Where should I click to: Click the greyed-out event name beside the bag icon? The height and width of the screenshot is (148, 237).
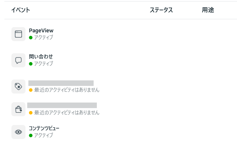point(62,105)
